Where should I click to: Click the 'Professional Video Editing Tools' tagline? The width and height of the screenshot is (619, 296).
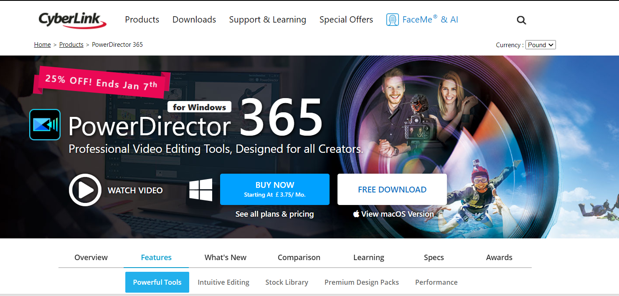click(x=216, y=149)
